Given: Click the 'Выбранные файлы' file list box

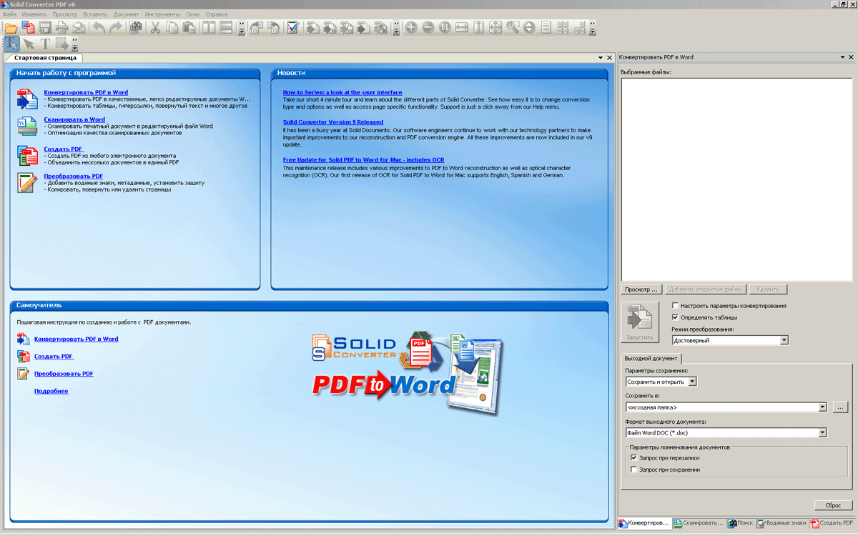Looking at the screenshot, I should tap(737, 179).
